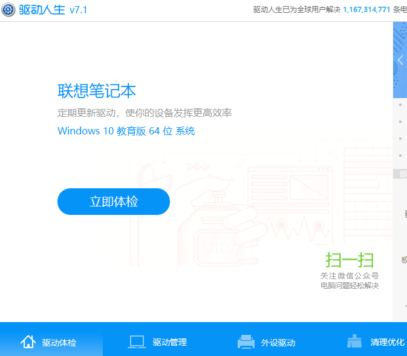This screenshot has height=356, width=407.
Task: Click the v7.1 version label
Action: pyautogui.click(x=79, y=10)
